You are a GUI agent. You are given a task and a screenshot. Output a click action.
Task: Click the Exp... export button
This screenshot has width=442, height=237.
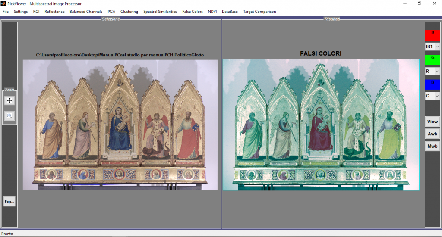[9, 202]
